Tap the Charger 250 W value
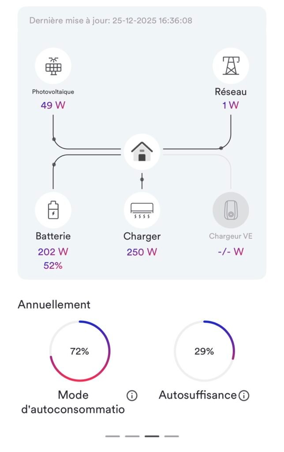Screen dimensions: 284x452 142,252
